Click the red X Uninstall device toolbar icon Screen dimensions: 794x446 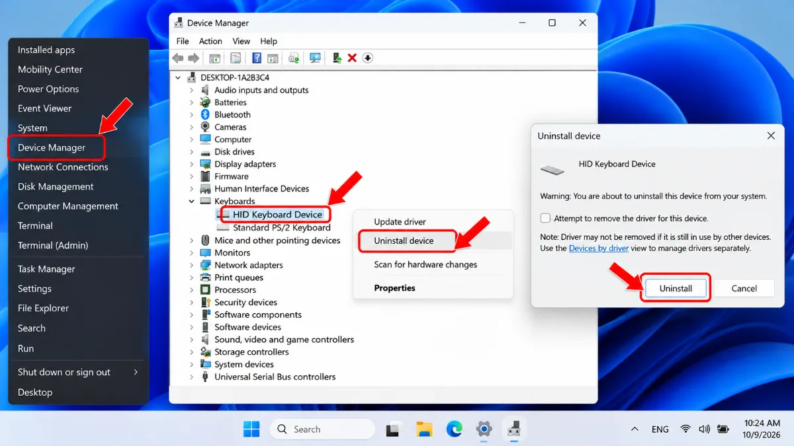click(x=352, y=58)
